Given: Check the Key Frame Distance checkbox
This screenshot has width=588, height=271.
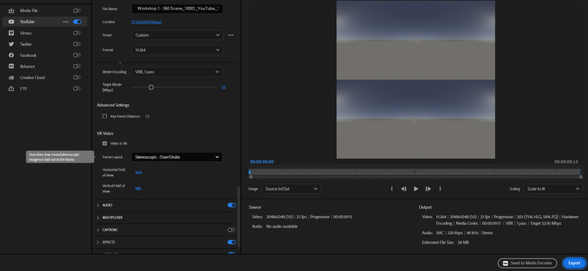Looking at the screenshot, I should point(105,116).
